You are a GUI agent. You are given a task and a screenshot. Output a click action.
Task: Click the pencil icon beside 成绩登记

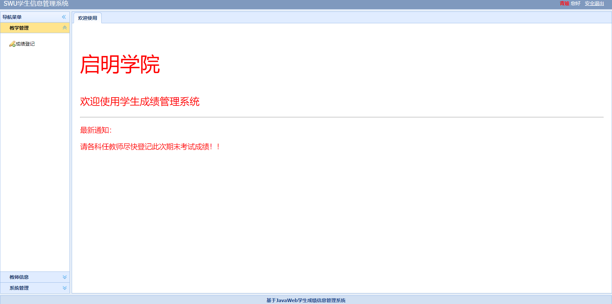[x=12, y=44]
